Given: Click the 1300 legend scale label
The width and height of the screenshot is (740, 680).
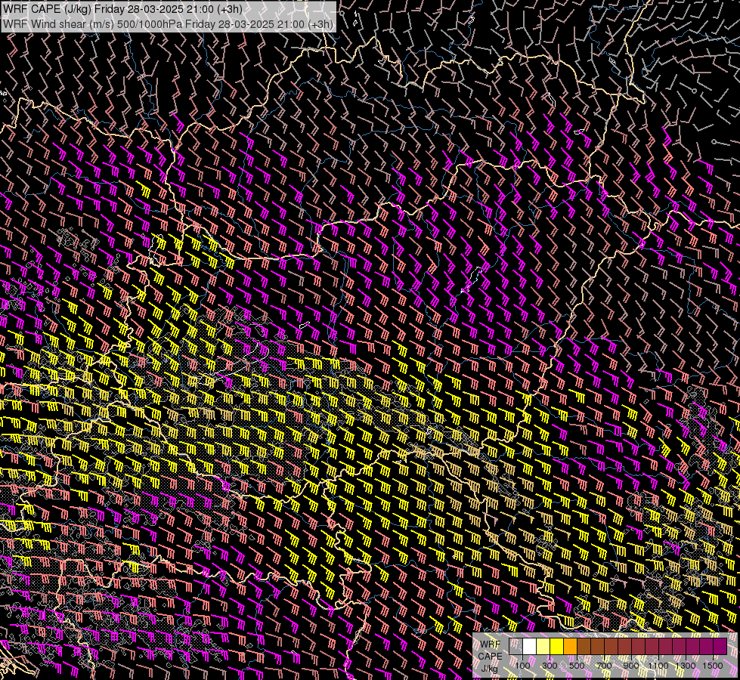Looking at the screenshot, I should click(686, 666).
